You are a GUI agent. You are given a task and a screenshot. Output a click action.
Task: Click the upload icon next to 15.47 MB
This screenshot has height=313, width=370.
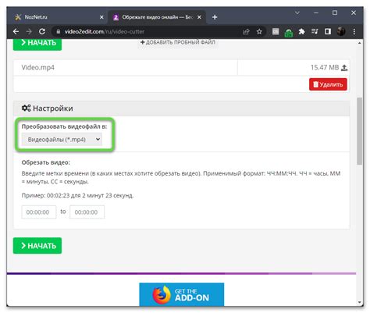tap(344, 68)
